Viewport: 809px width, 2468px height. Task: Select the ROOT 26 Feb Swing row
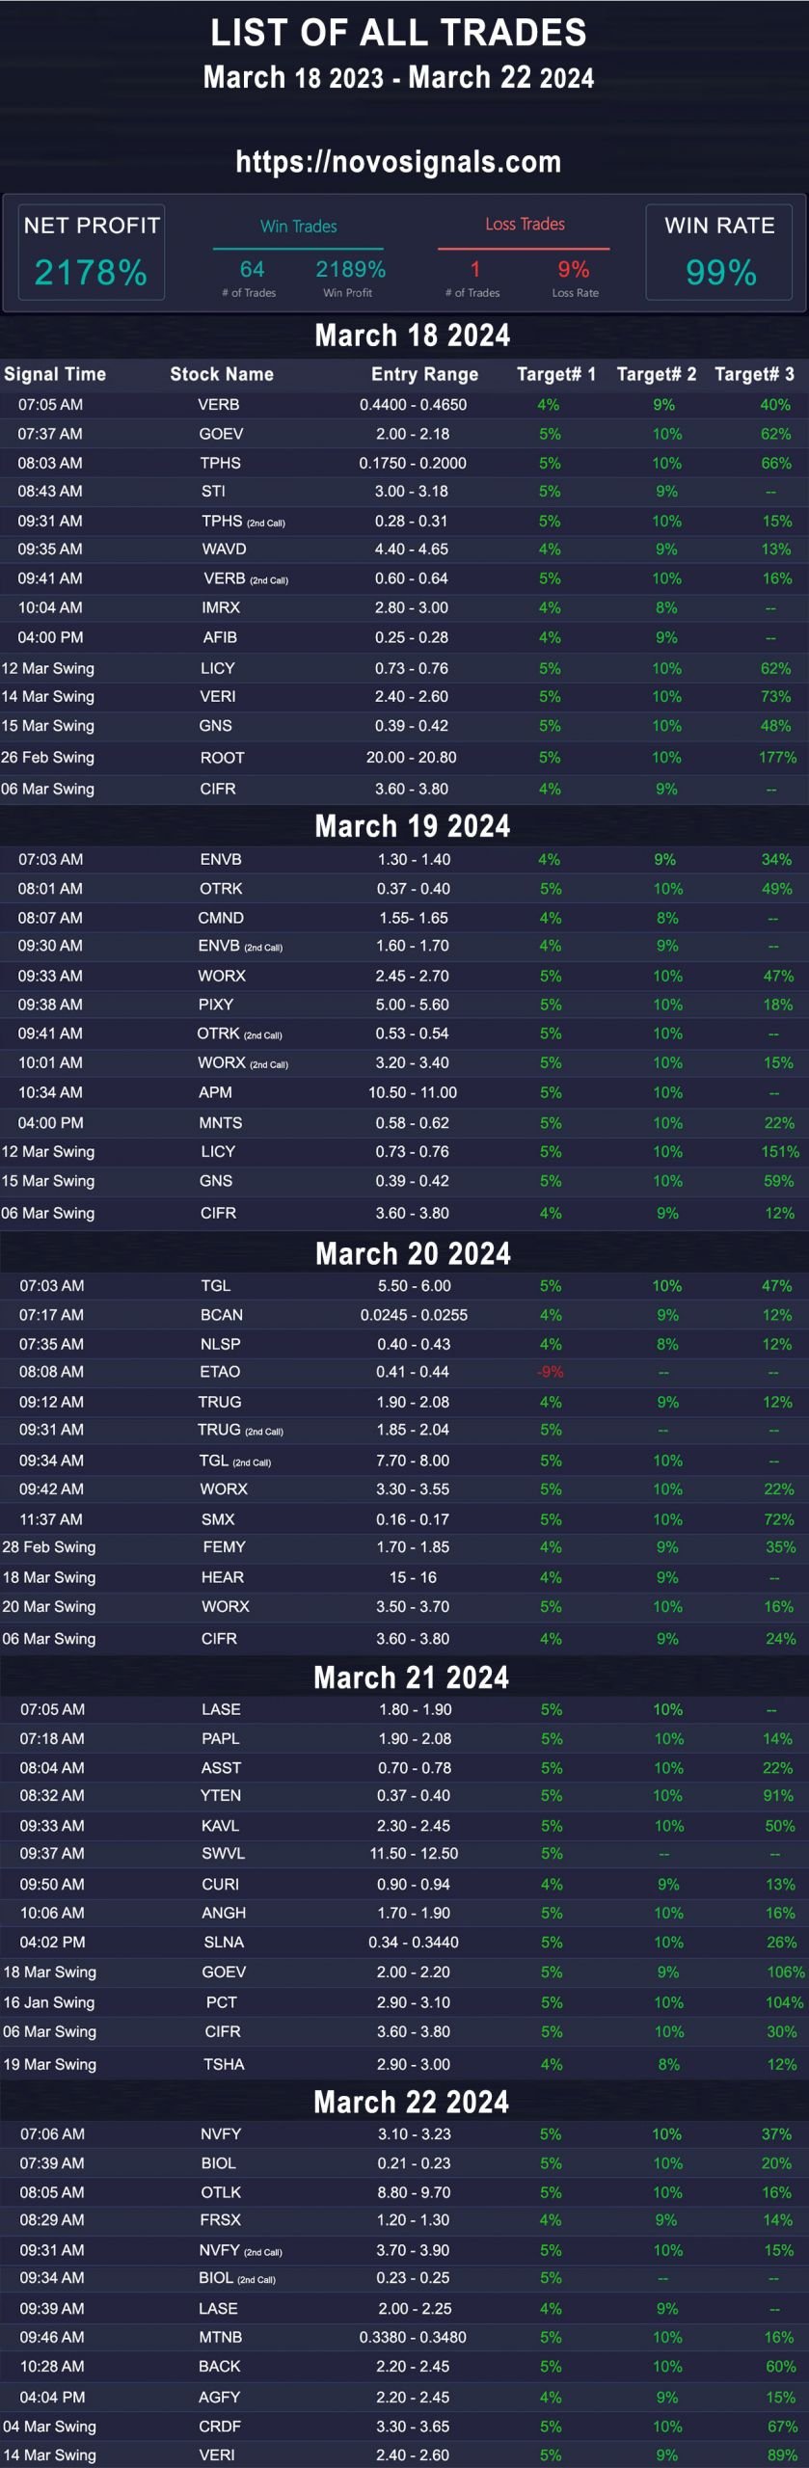click(x=404, y=758)
